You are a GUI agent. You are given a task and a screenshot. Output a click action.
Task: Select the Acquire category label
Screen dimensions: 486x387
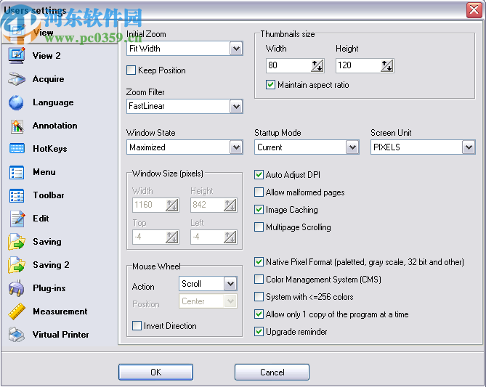49,79
